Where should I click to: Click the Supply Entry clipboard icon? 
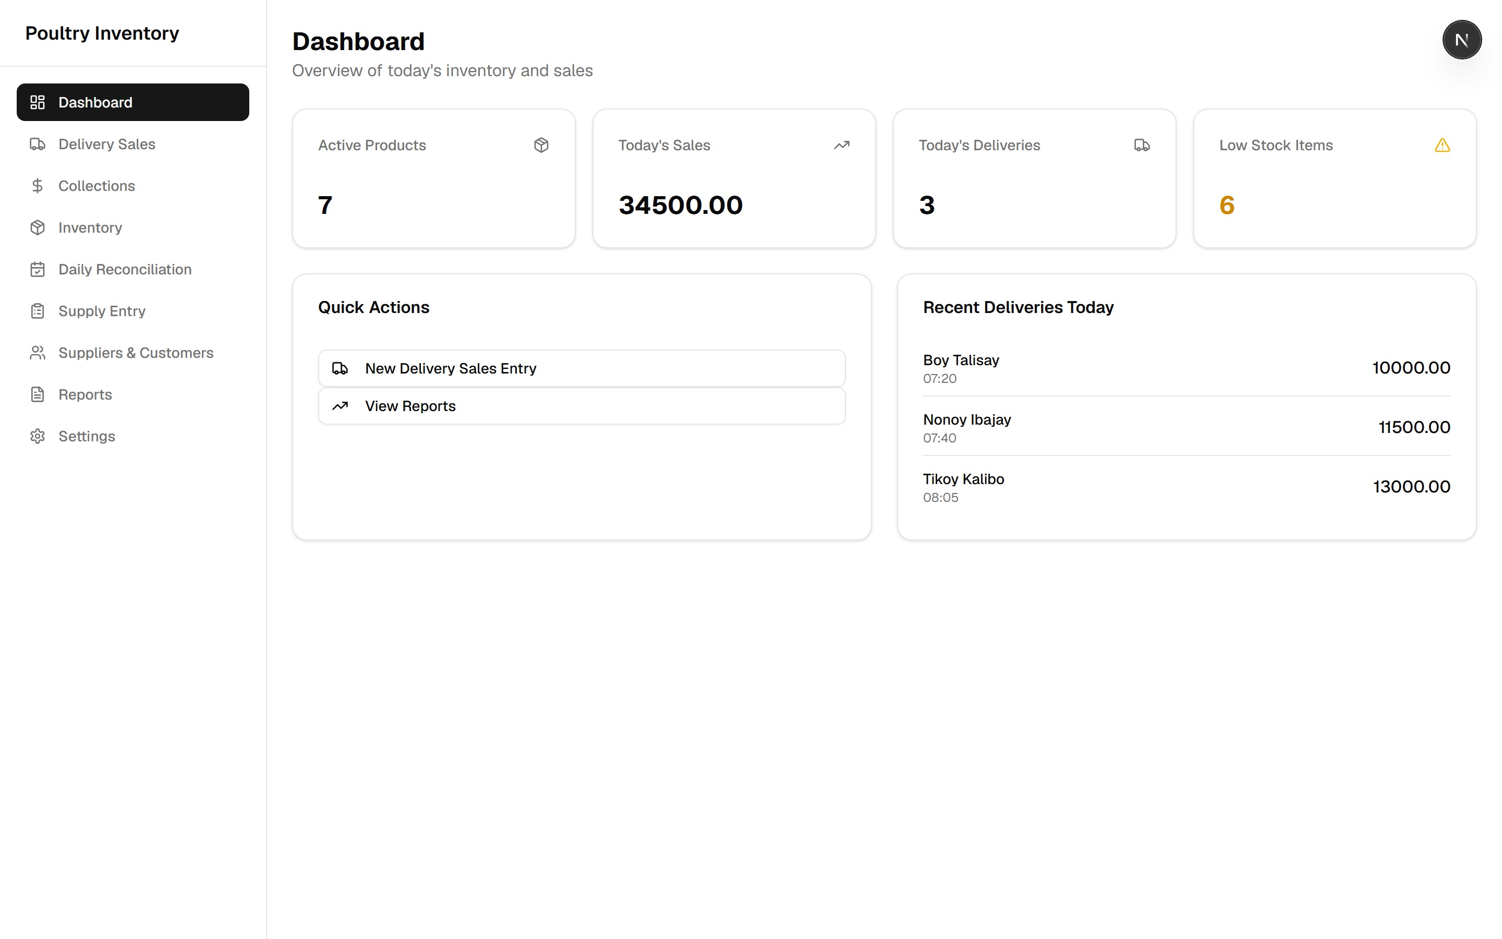click(x=37, y=310)
